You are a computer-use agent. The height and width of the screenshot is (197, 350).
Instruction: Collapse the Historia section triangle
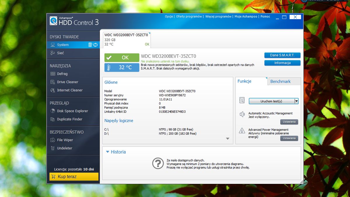coord(108,152)
